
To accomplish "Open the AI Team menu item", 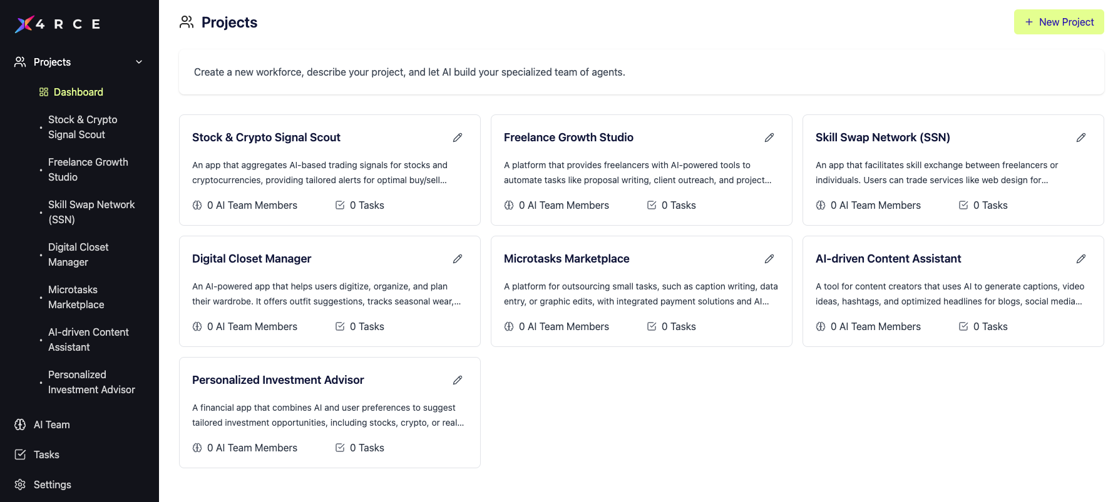I will coord(51,424).
